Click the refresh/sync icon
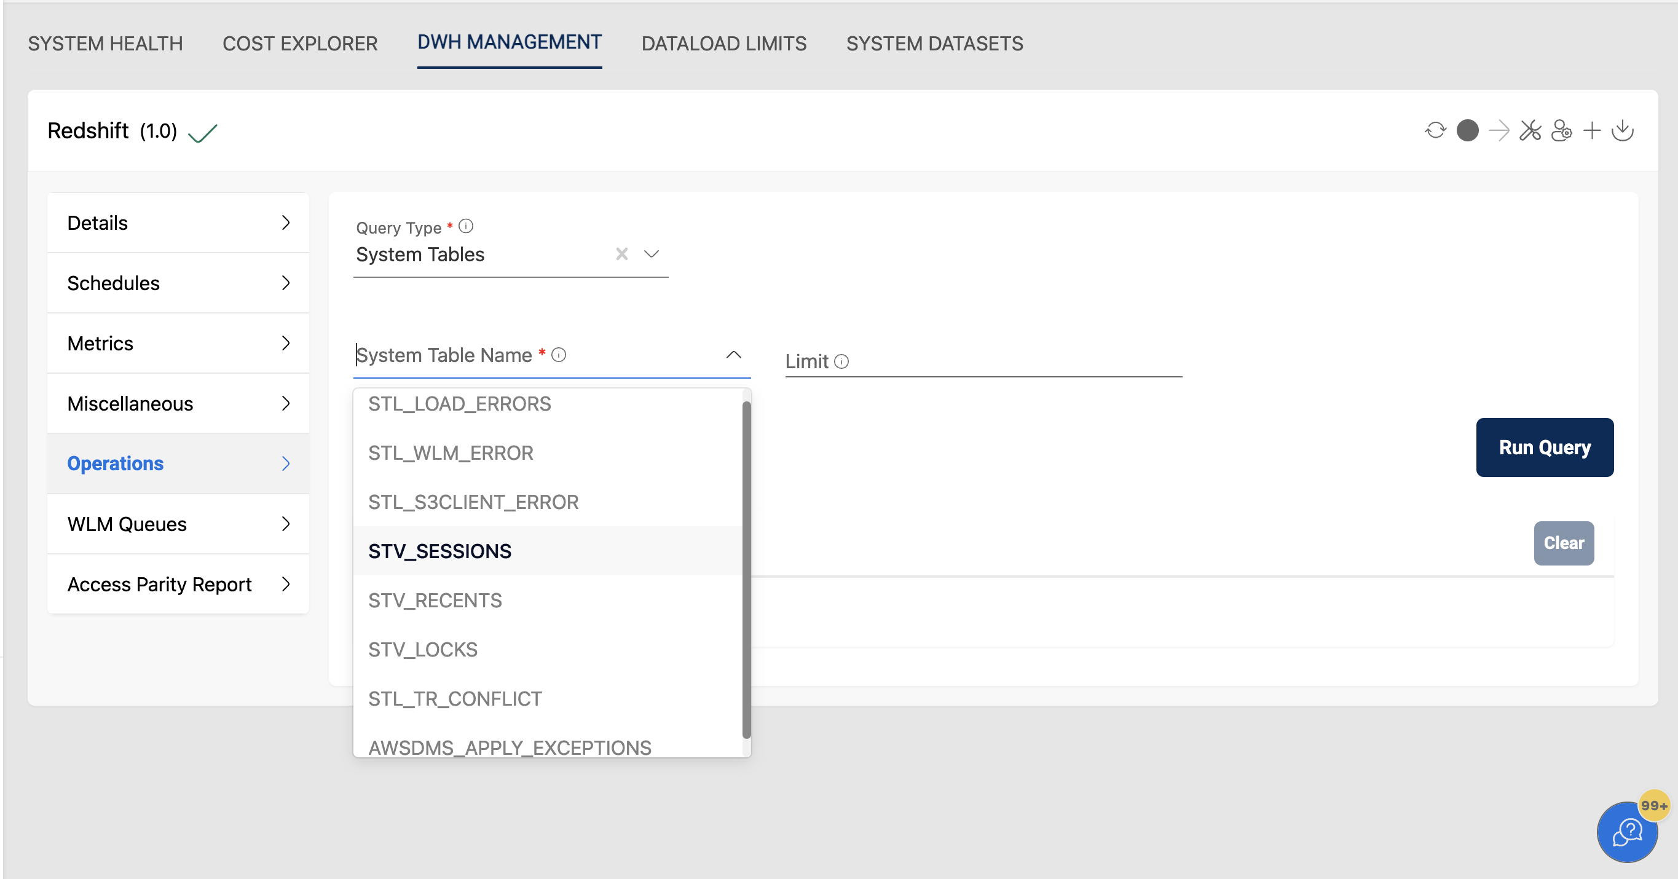The image size is (1678, 879). (1435, 130)
